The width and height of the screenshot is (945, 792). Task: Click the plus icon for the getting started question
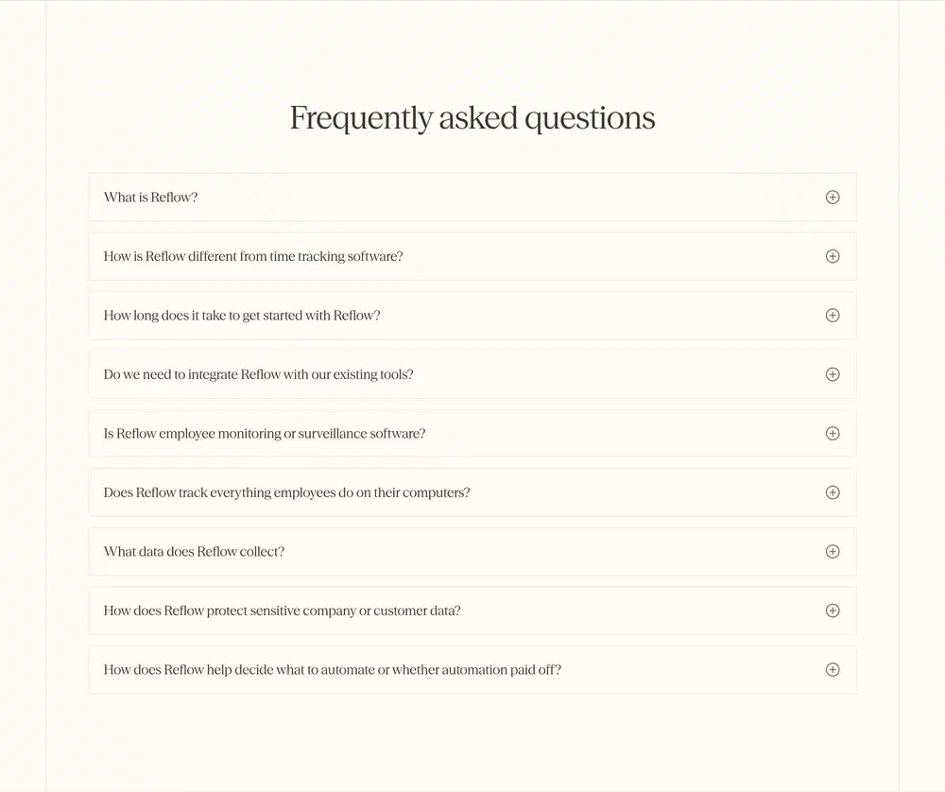point(833,315)
